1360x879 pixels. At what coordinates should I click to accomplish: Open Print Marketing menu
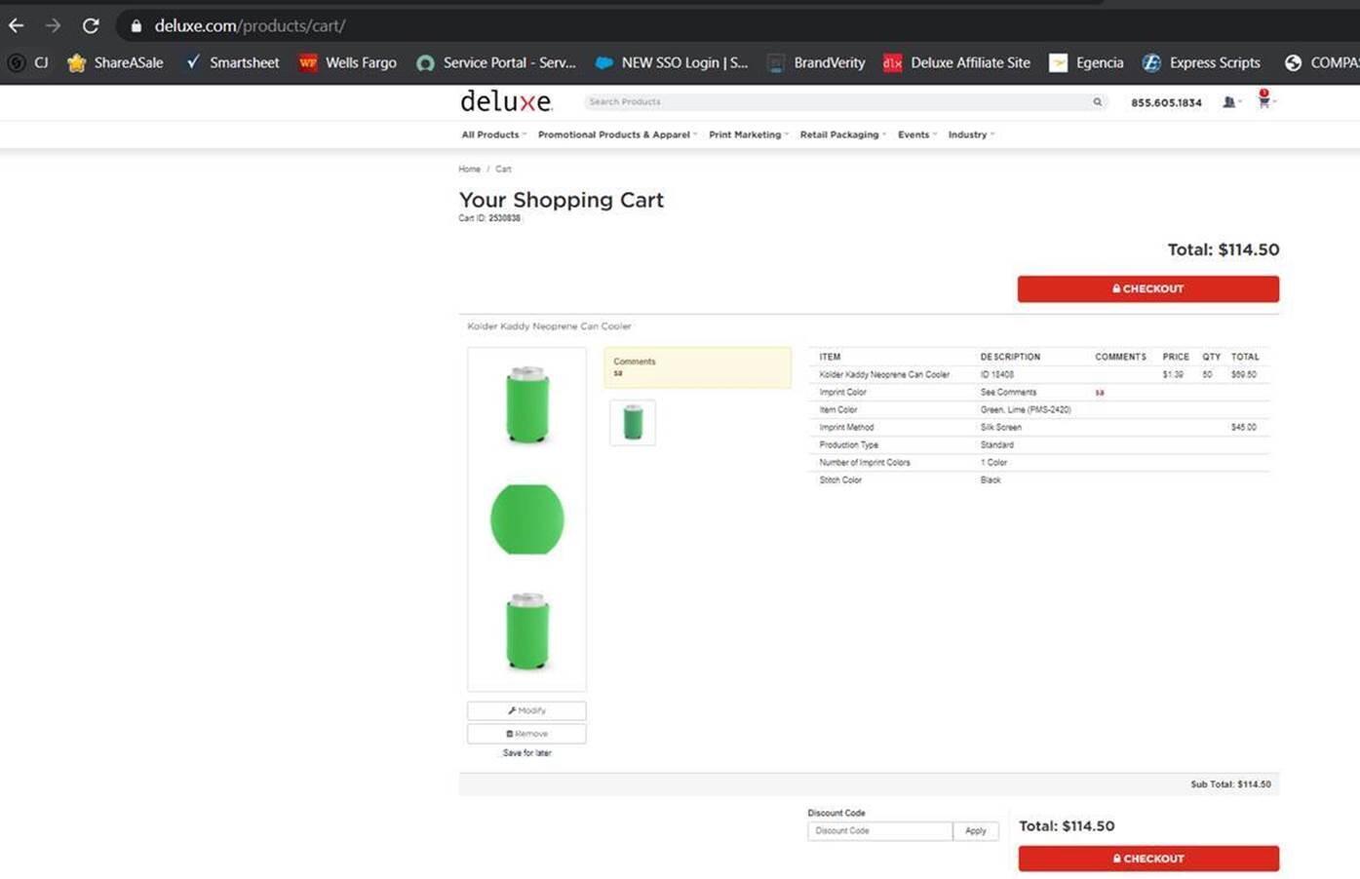point(748,134)
